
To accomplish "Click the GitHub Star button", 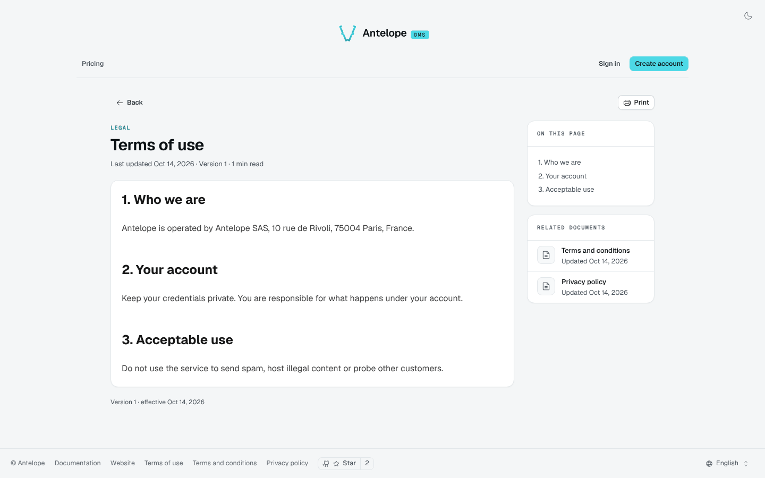I will click(x=339, y=464).
